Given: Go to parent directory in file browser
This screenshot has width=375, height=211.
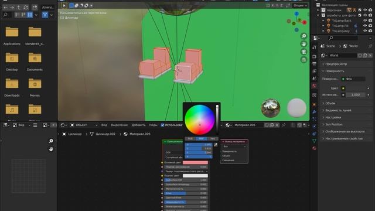Looking at the screenshot, I should tap(19, 8).
